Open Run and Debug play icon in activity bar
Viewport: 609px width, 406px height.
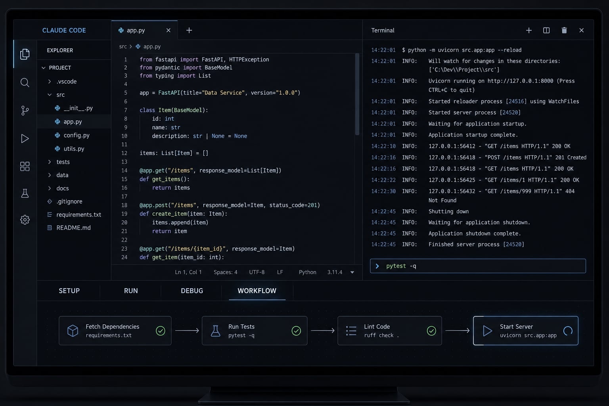tap(25, 138)
